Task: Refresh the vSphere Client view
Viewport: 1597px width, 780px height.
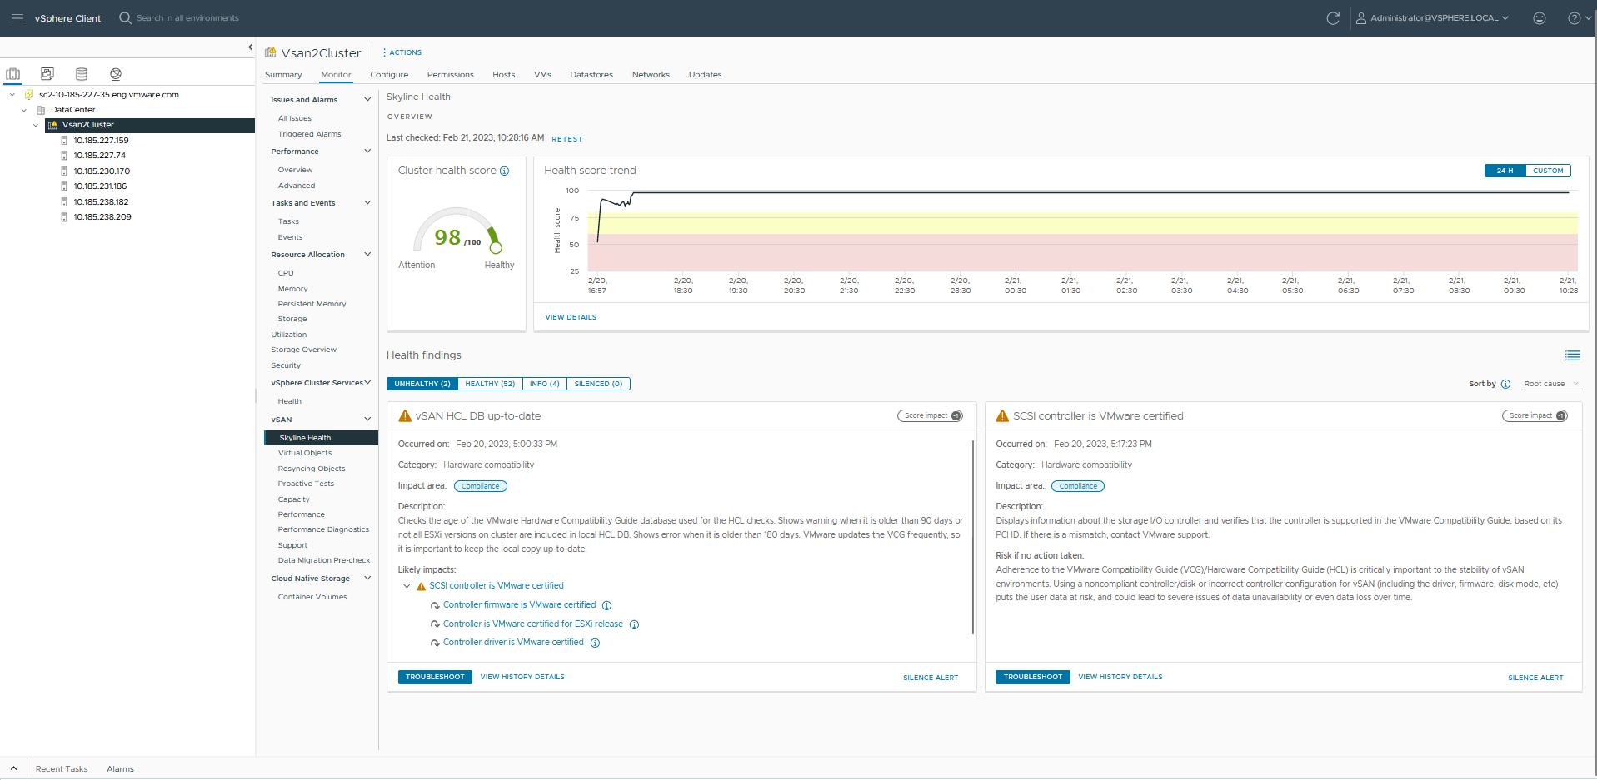Action: (1333, 18)
